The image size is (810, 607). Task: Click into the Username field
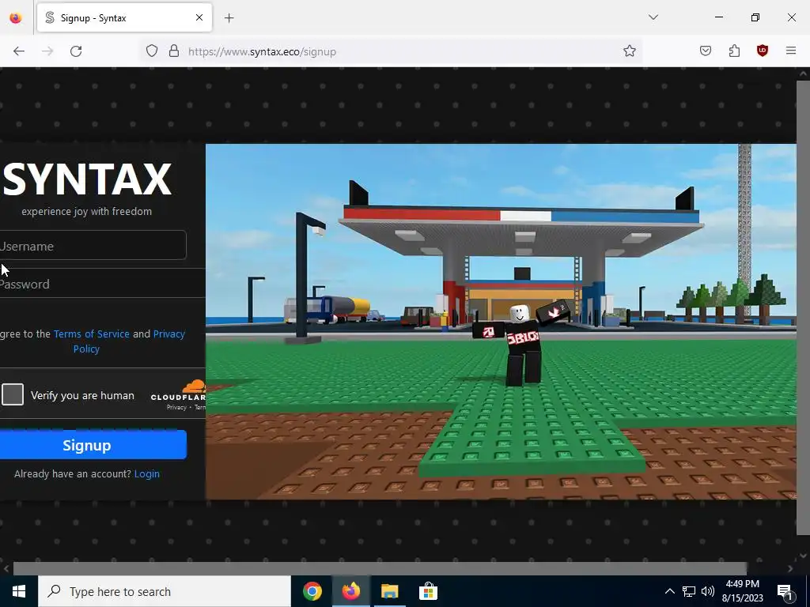point(92,245)
